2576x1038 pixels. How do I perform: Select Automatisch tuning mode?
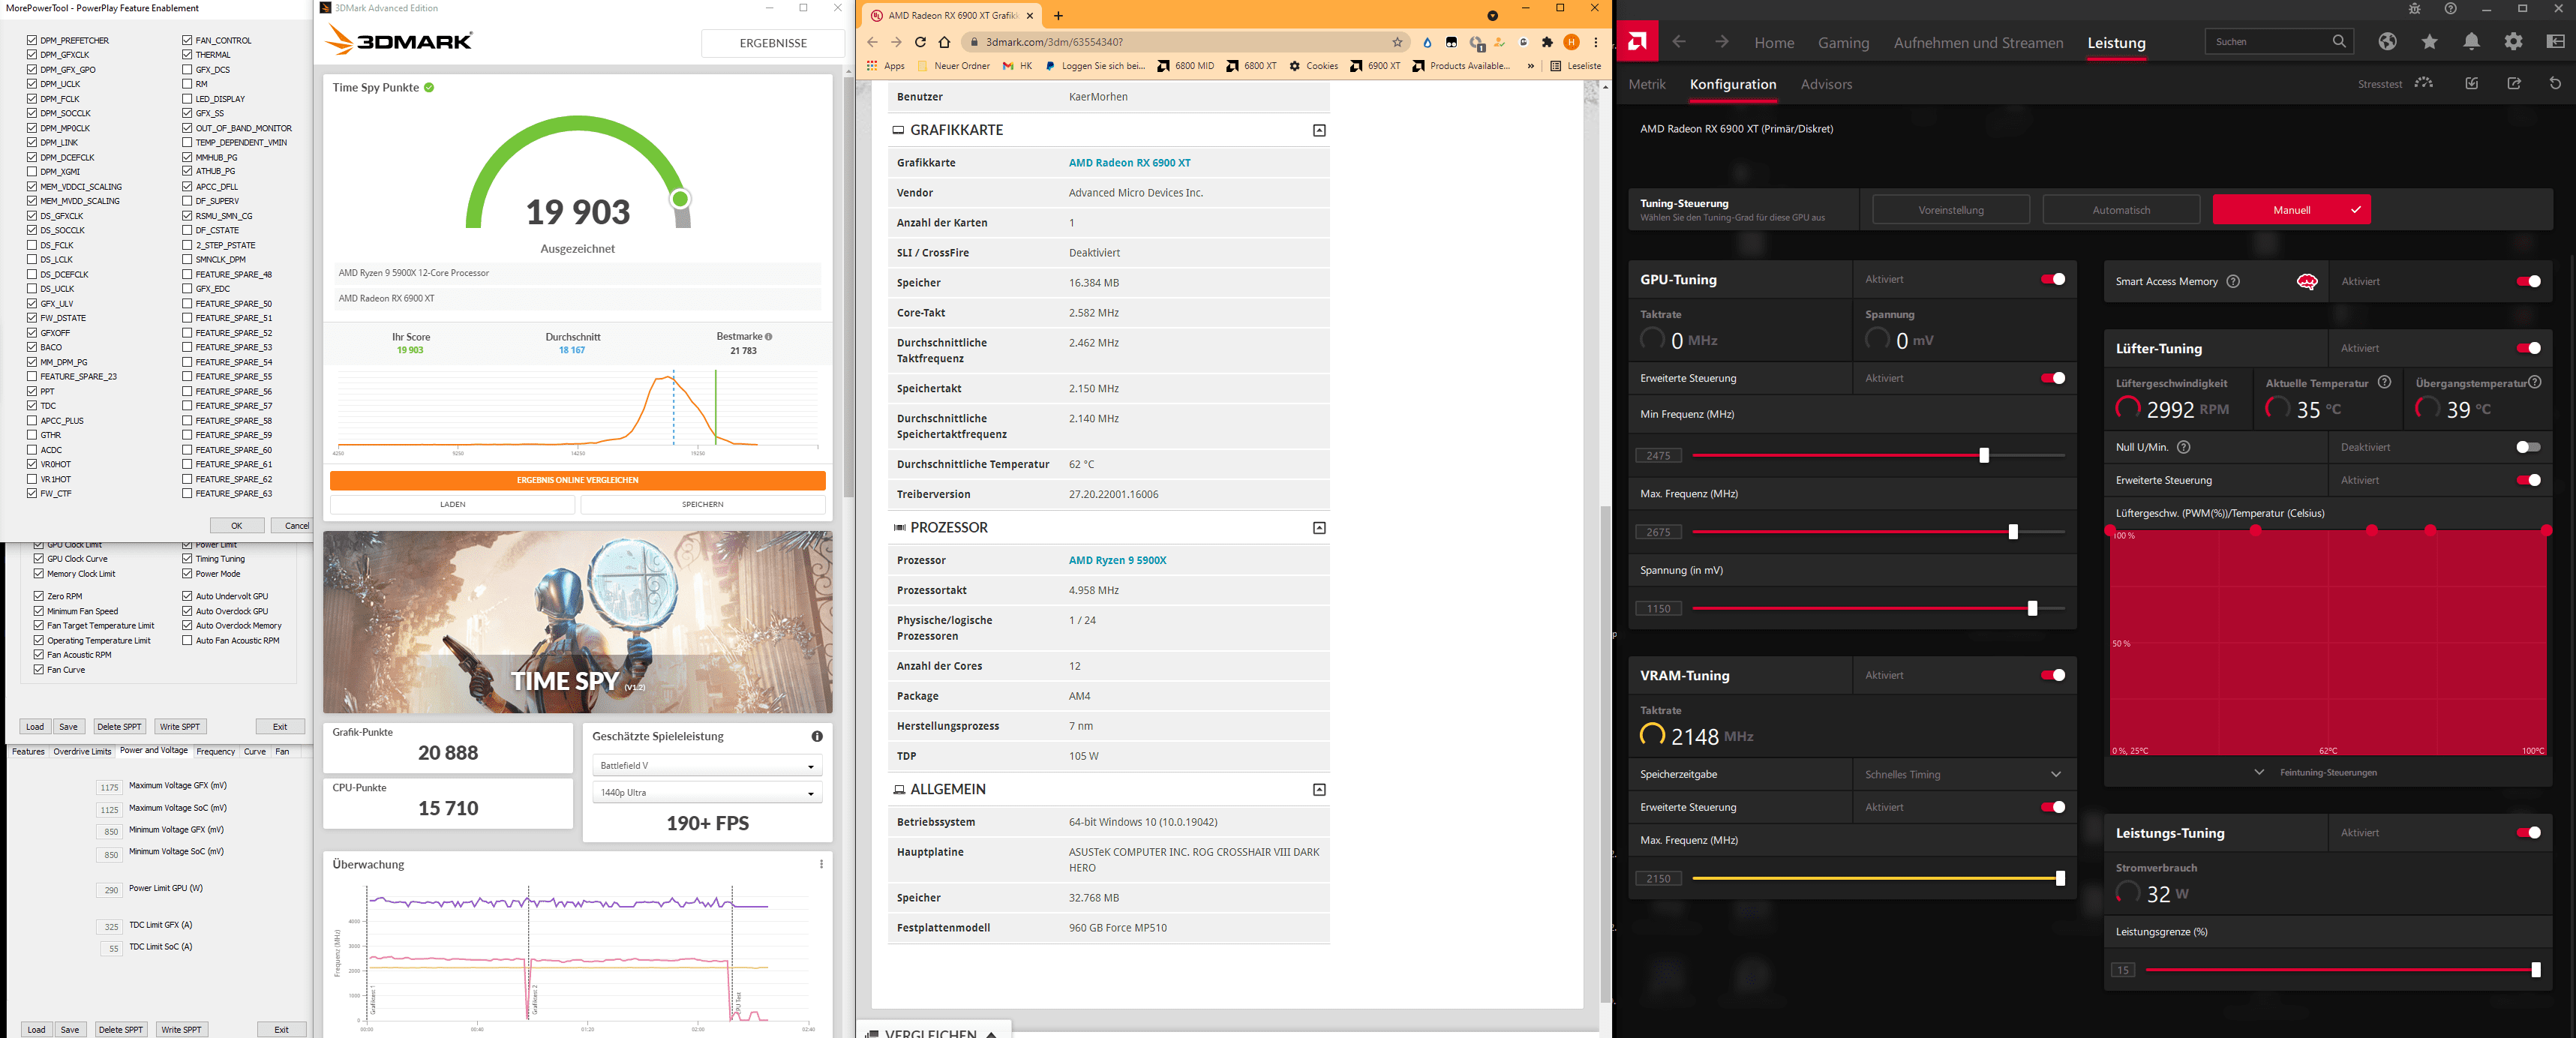[2120, 210]
